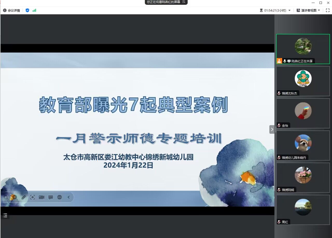Open the sharing banner menu icon
332x238 pixels.
tap(184, 2)
